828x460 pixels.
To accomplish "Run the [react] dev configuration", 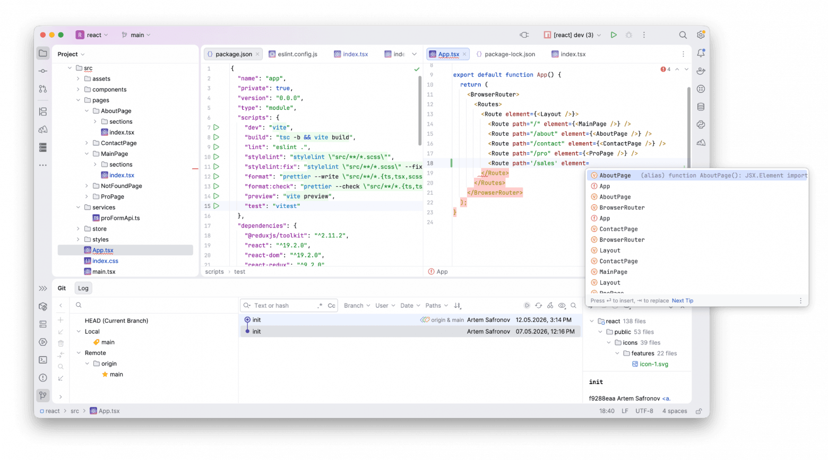I will tap(614, 35).
